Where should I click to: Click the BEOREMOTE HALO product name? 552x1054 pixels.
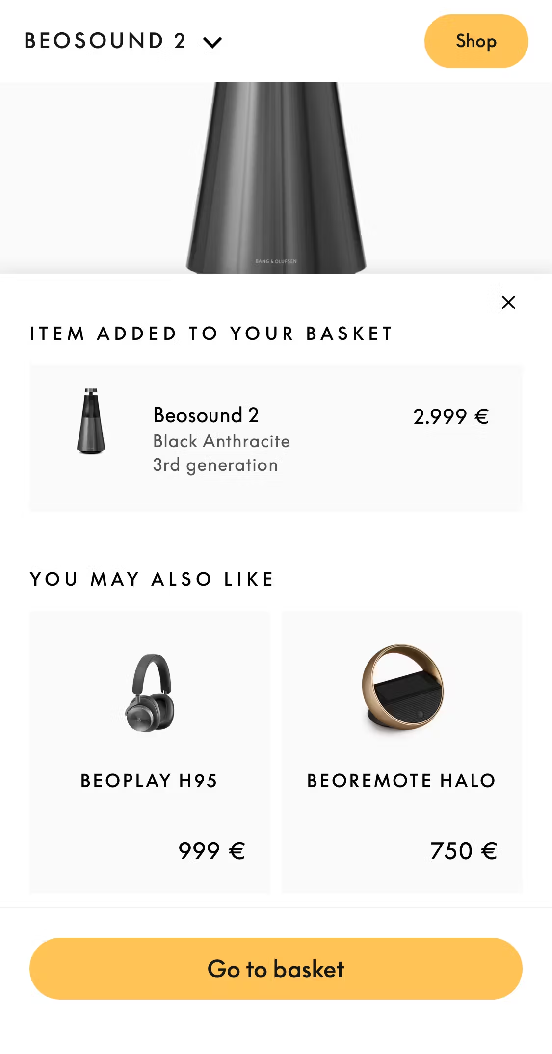(x=401, y=781)
